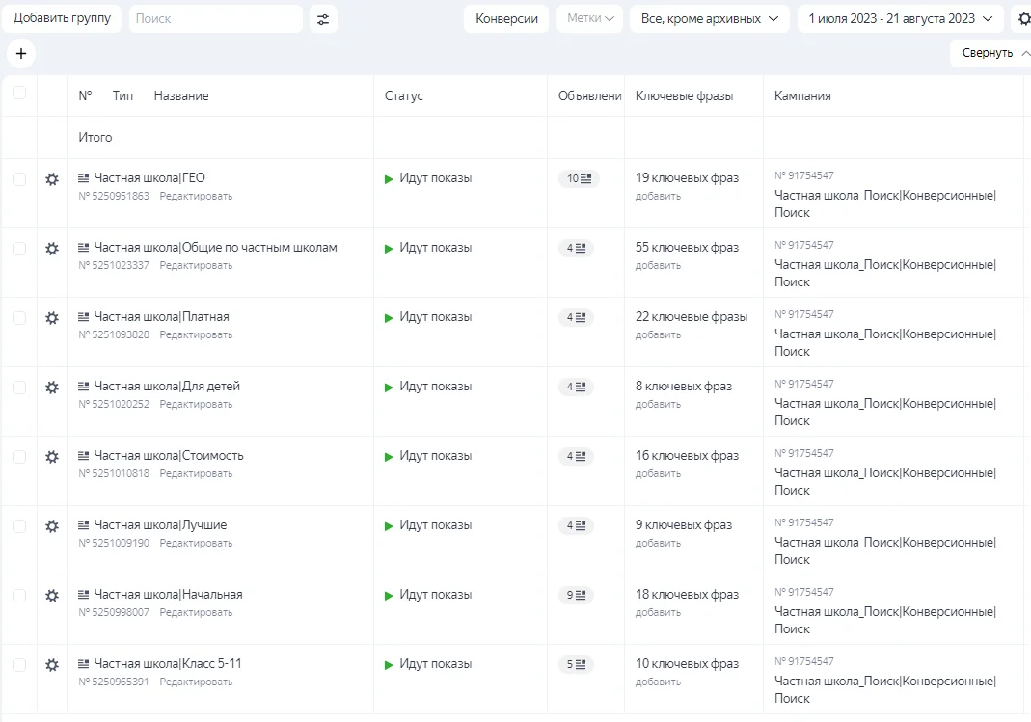Click the 10 ads badge for ГЕО group
The image size is (1031, 722).
tap(579, 178)
